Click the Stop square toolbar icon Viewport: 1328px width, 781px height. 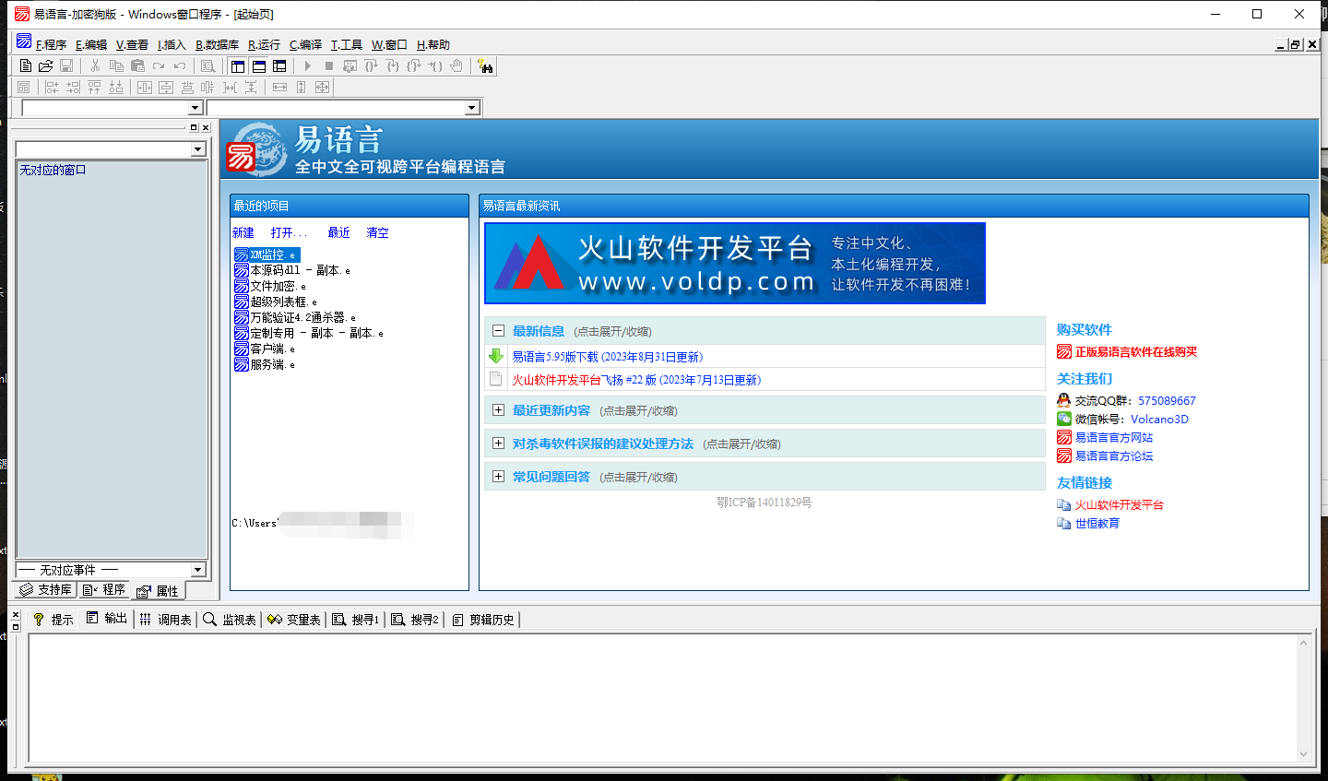tap(328, 66)
